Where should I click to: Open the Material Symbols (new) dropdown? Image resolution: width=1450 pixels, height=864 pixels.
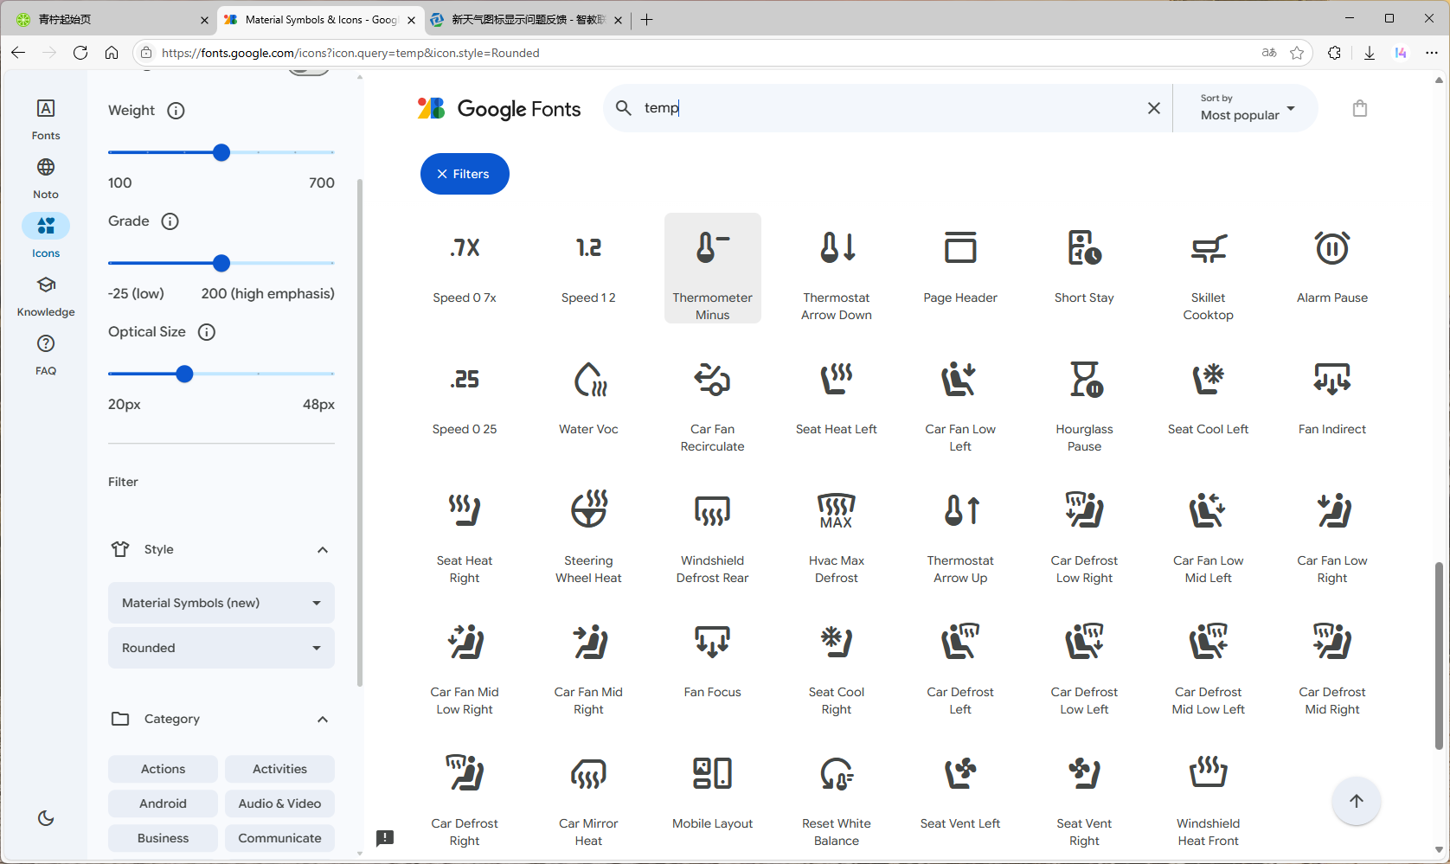click(x=221, y=603)
